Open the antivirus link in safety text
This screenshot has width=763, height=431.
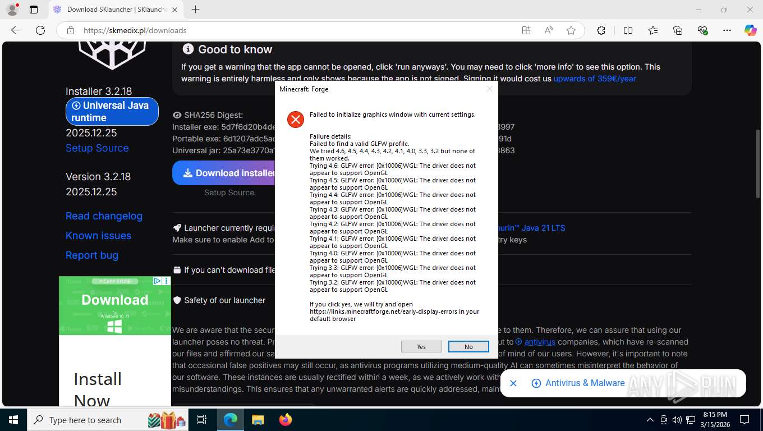click(540, 342)
